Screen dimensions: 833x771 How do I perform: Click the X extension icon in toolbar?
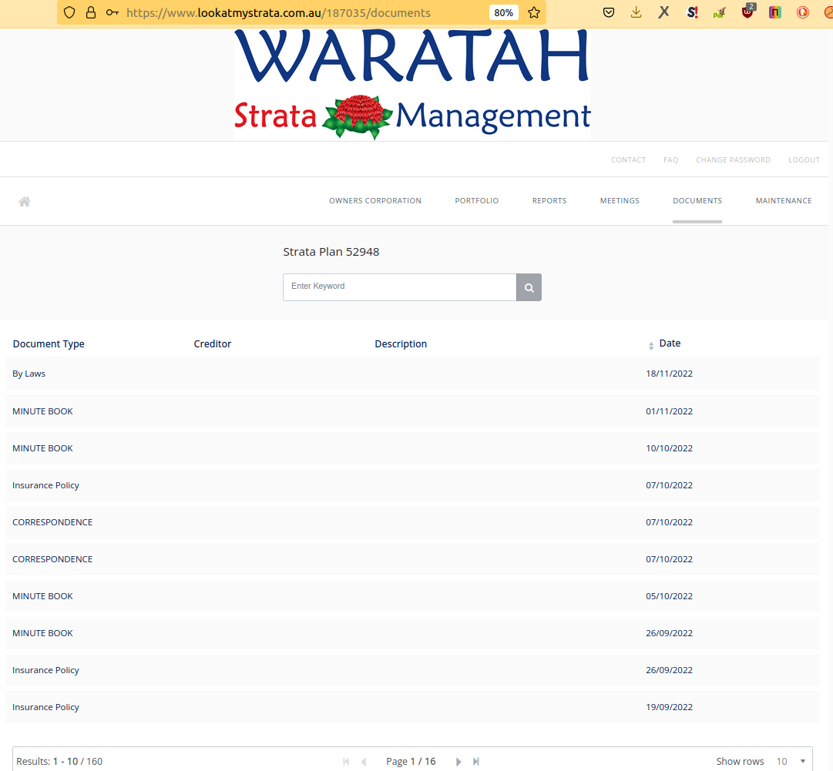click(663, 12)
